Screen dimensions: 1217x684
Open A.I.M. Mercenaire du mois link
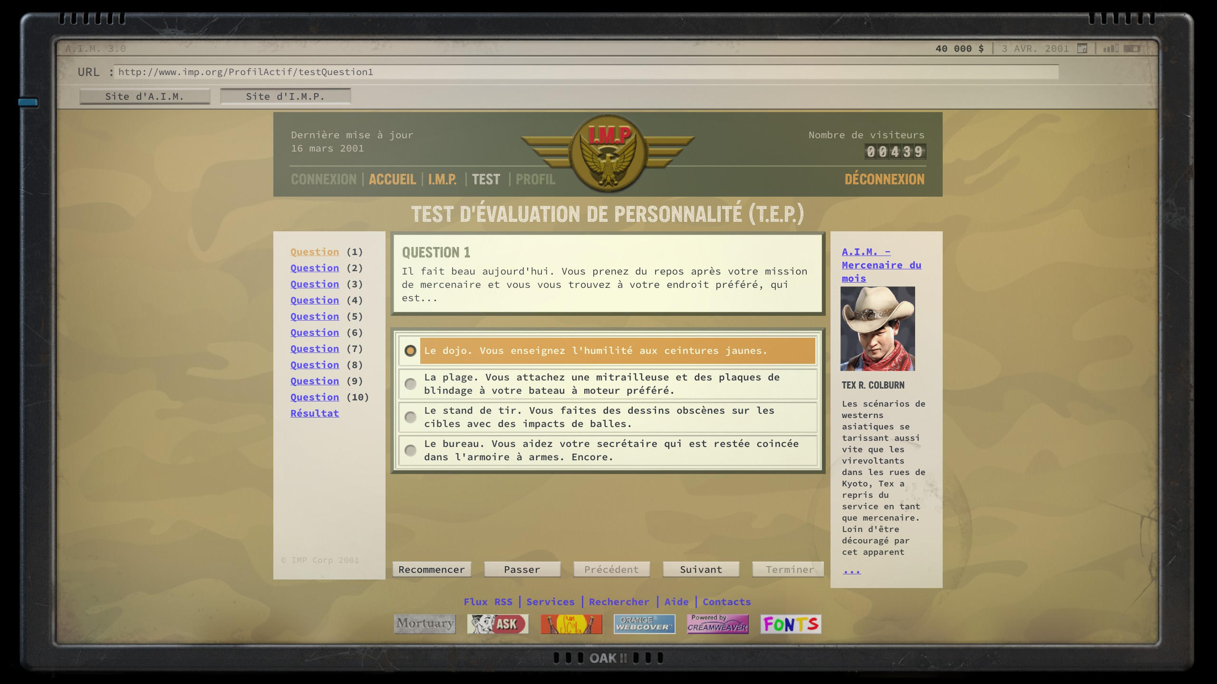[881, 265]
